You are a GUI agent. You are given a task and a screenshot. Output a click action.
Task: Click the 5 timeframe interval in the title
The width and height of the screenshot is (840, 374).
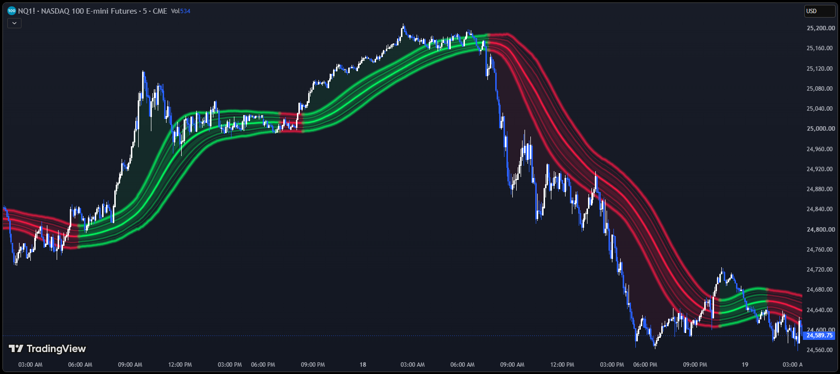[145, 11]
